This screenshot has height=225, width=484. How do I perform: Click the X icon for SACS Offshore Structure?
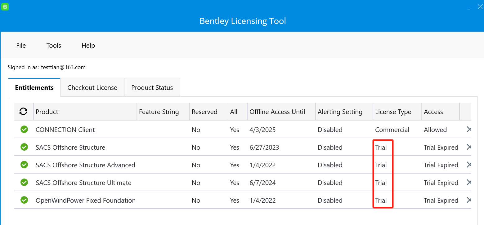click(x=469, y=147)
